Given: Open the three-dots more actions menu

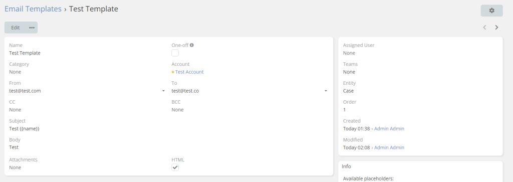Looking at the screenshot, I should pyautogui.click(x=32, y=28).
